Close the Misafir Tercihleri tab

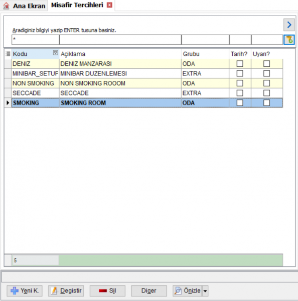click(109, 5)
